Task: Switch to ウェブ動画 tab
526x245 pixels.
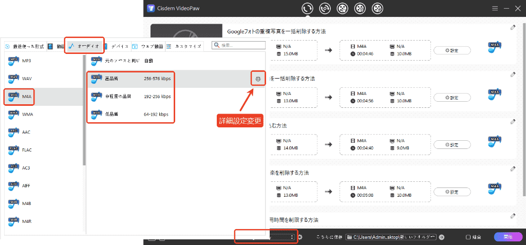Action: tap(147, 46)
